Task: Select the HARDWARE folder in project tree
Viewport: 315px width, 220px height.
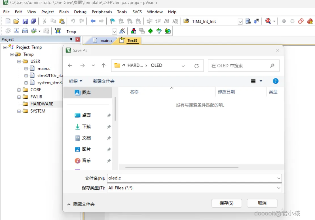Action: (42, 104)
